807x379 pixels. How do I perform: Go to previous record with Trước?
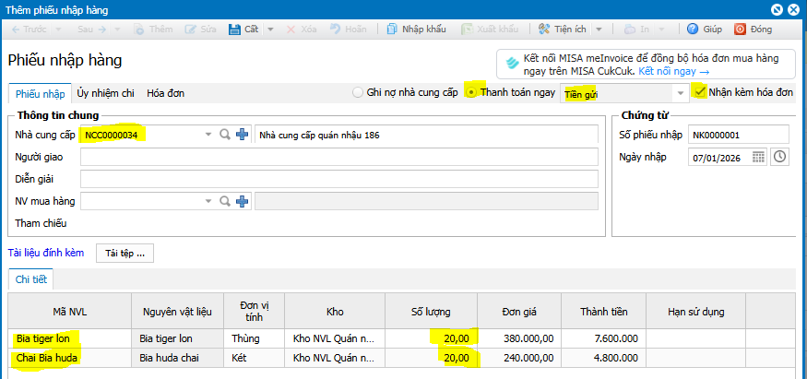tap(30, 30)
